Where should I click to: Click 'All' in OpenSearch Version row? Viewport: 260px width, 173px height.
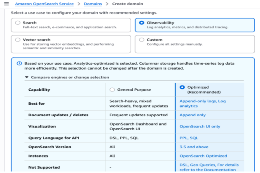click(x=112, y=147)
